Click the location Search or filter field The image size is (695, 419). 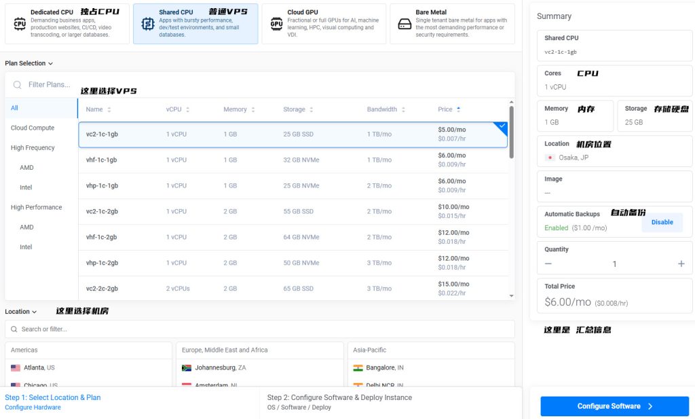click(x=260, y=329)
